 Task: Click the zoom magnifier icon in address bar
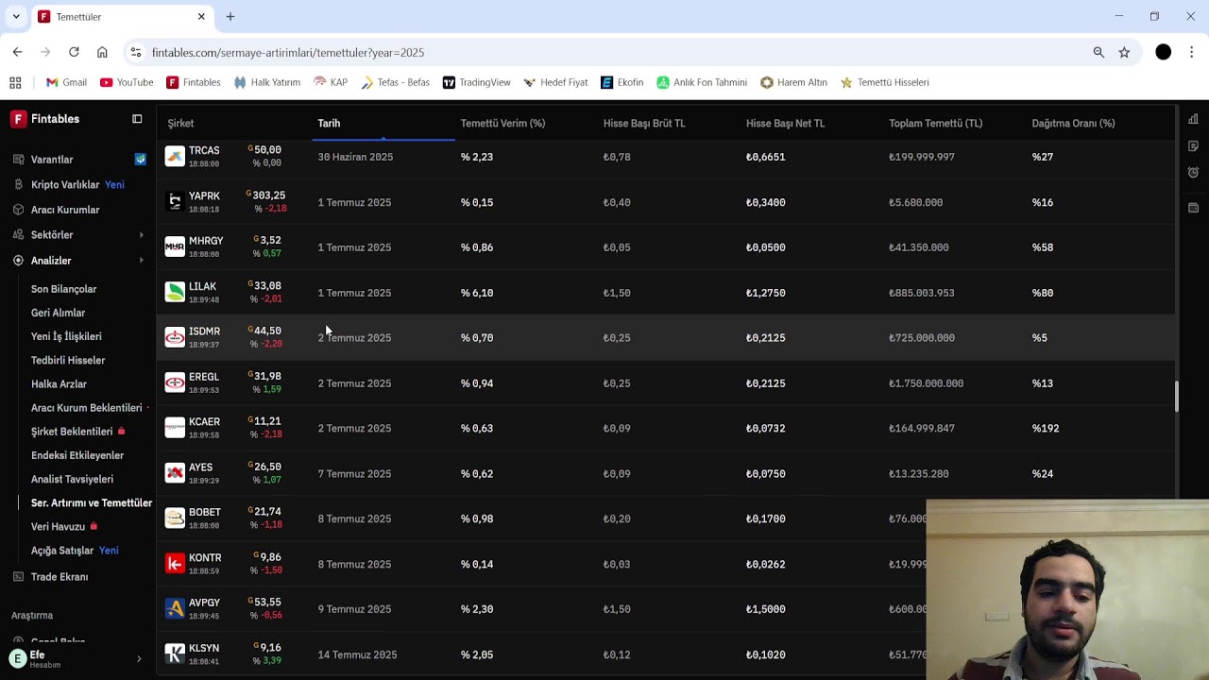coord(1098,52)
